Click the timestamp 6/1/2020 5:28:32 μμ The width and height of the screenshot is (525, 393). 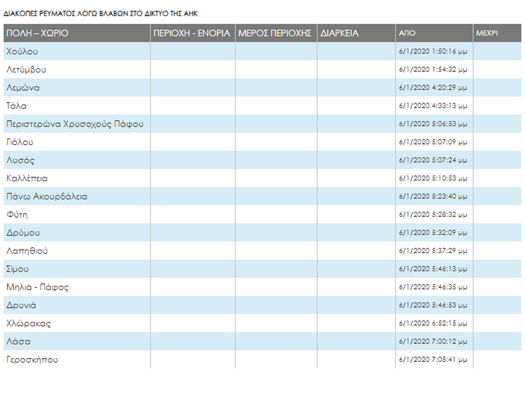click(433, 214)
